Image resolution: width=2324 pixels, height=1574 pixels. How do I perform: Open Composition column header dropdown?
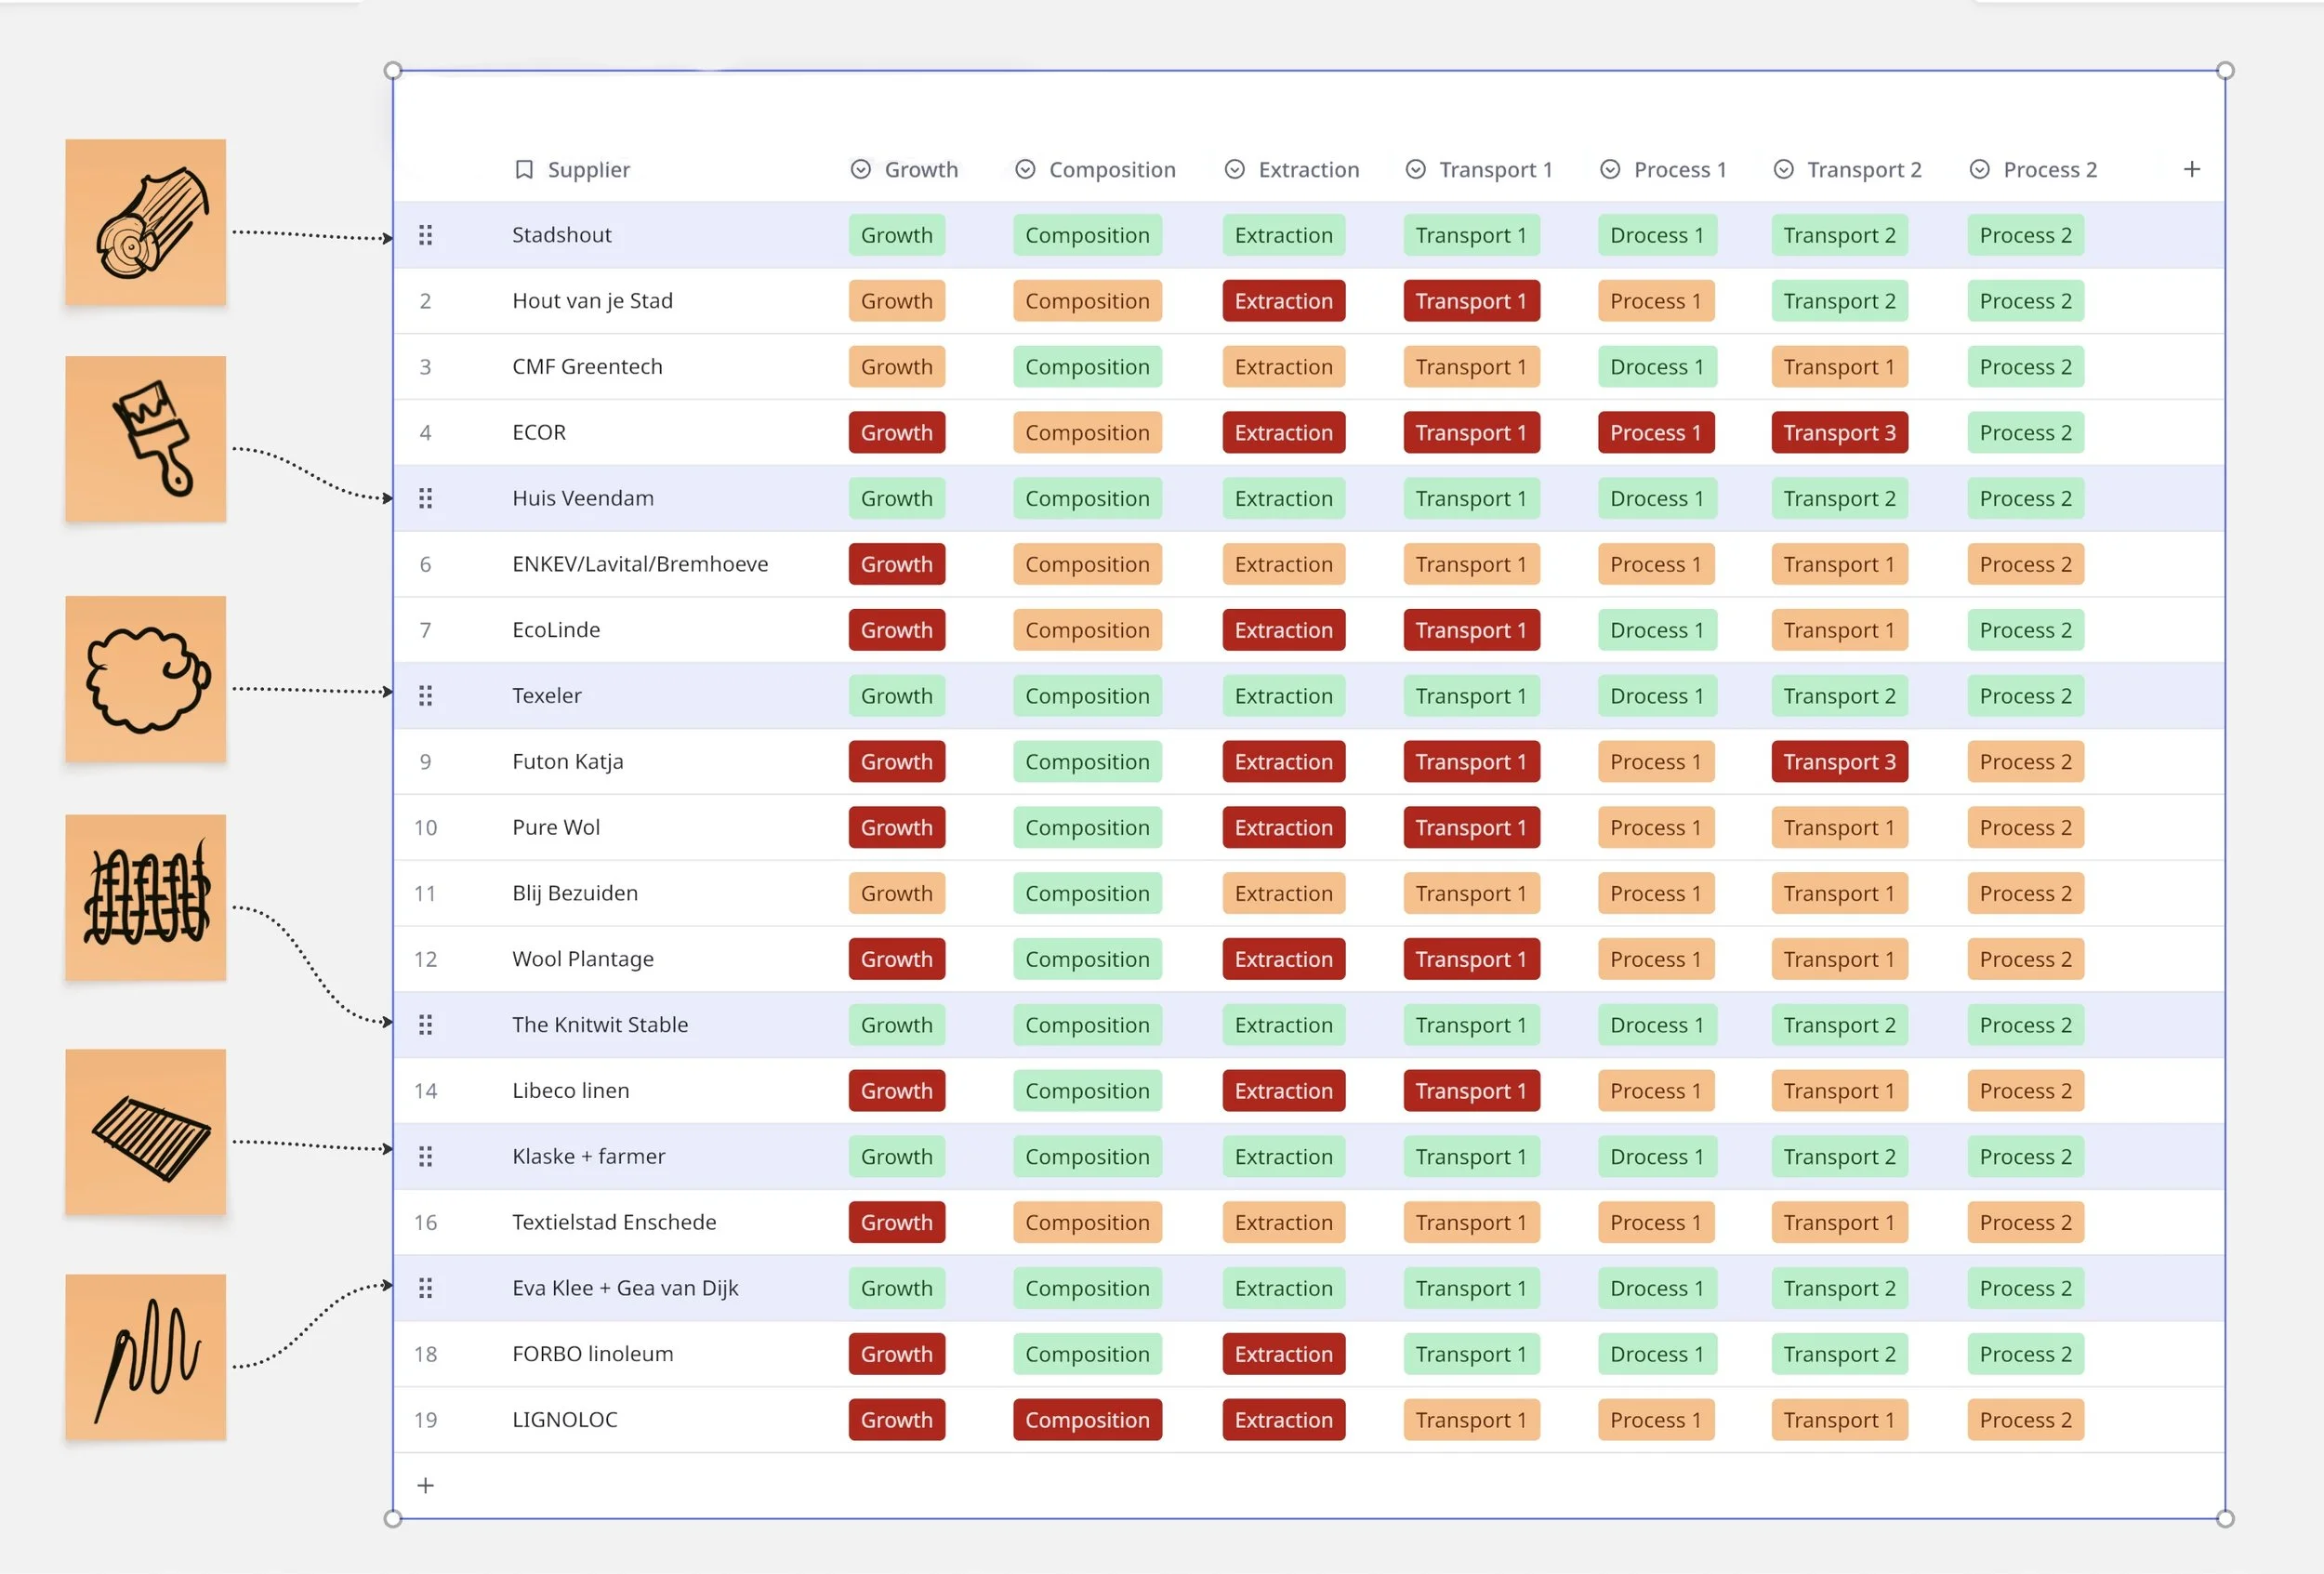coord(1024,170)
